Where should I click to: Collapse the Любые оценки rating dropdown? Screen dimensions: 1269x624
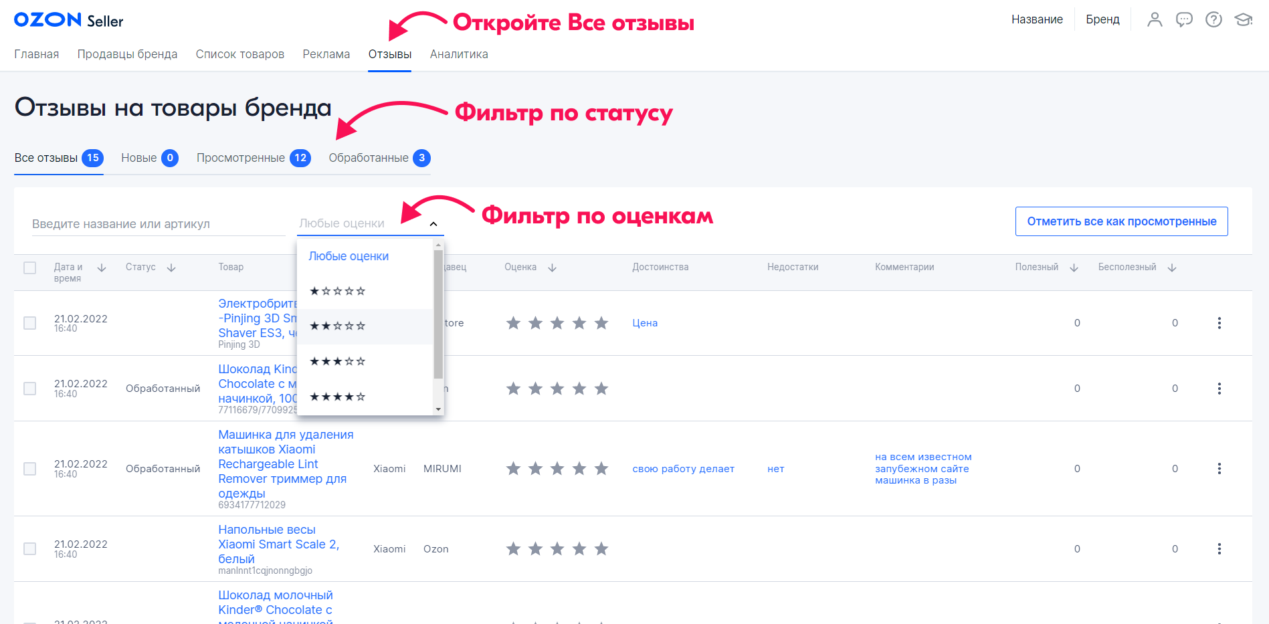pyautogui.click(x=433, y=224)
